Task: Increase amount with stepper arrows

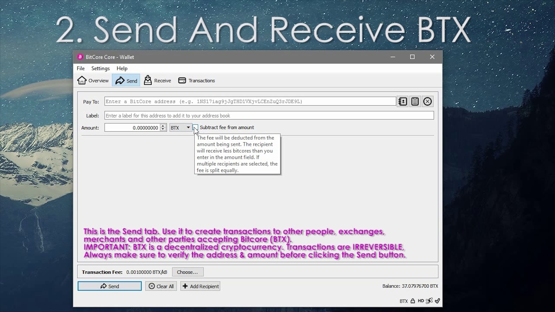Action: coord(163,126)
